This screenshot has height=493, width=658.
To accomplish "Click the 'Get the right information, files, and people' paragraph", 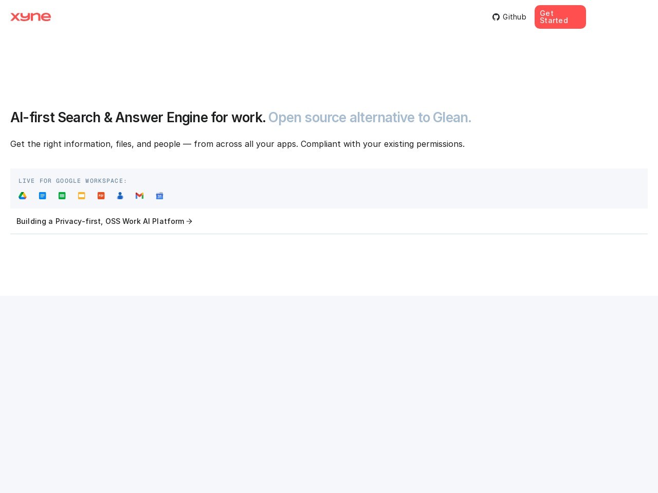I will 237,144.
